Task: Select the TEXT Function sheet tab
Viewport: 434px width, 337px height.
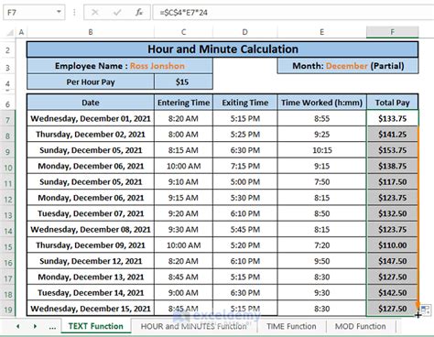Action: tap(96, 326)
